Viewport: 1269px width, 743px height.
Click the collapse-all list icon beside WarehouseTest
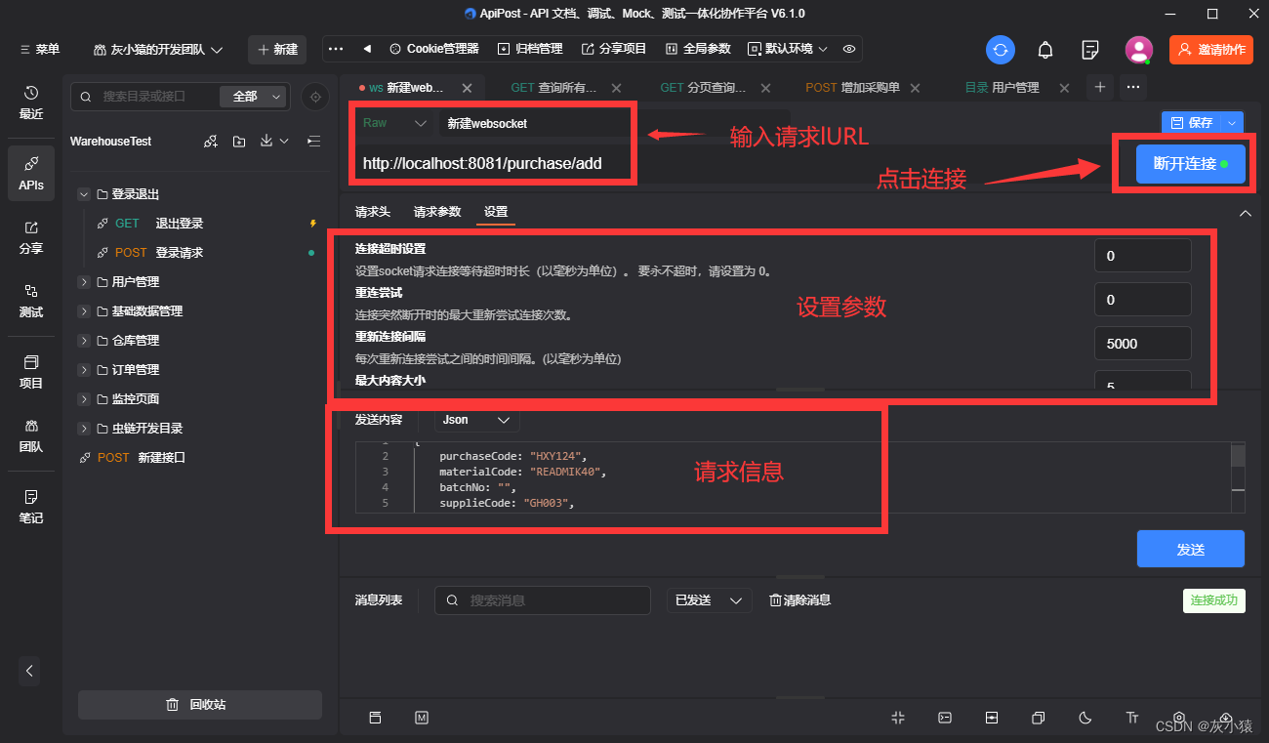click(313, 142)
